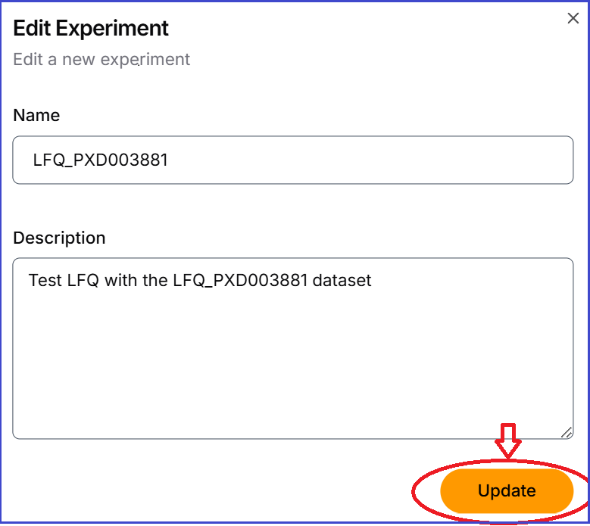Click the Name input field
Viewport: 590px width, 526px height.
point(292,160)
